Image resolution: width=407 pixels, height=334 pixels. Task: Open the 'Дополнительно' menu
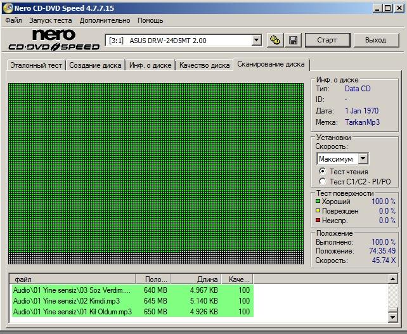[105, 20]
